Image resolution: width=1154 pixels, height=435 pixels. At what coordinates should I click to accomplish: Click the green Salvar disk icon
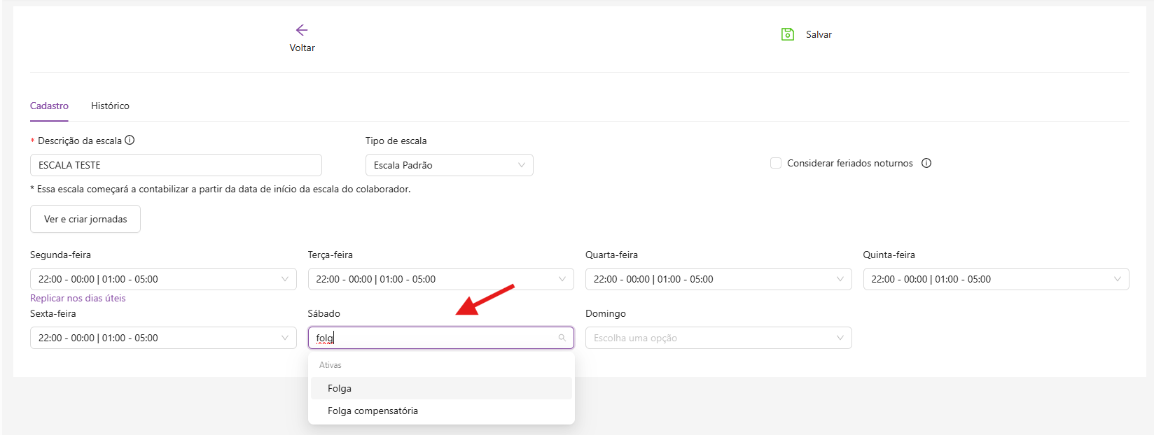[788, 34]
